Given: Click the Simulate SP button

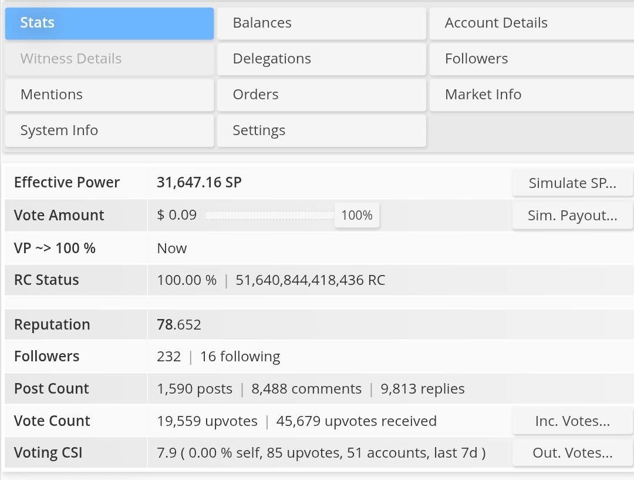Looking at the screenshot, I should [x=572, y=183].
